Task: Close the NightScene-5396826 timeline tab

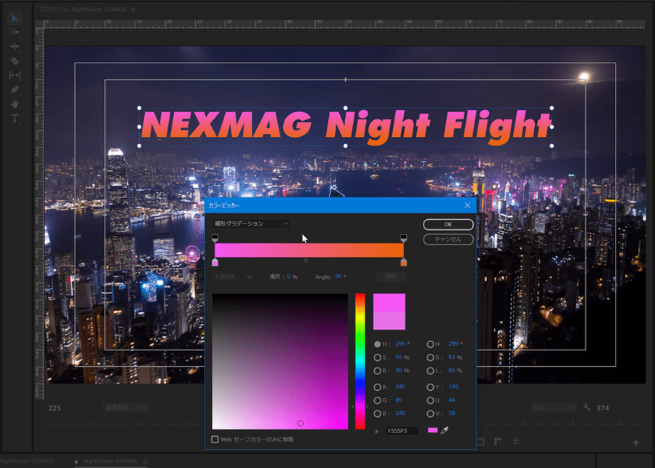Action: pyautogui.click(x=76, y=461)
